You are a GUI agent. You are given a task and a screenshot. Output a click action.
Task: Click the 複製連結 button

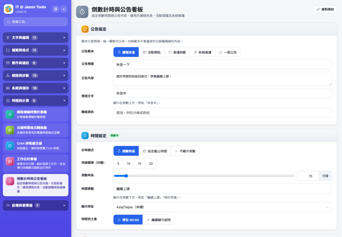pos(325,9)
